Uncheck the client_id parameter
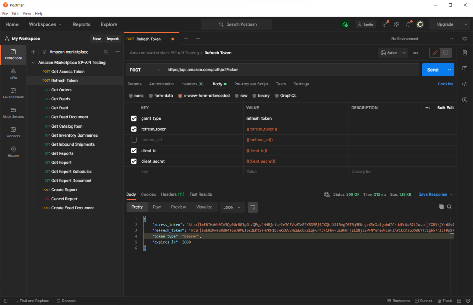 point(134,150)
